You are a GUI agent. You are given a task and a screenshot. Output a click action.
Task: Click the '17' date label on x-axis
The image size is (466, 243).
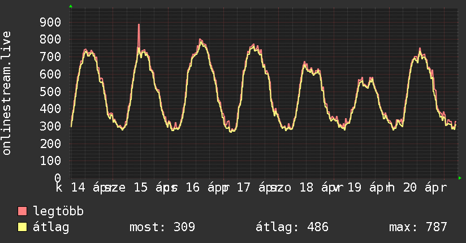[x=244, y=188]
